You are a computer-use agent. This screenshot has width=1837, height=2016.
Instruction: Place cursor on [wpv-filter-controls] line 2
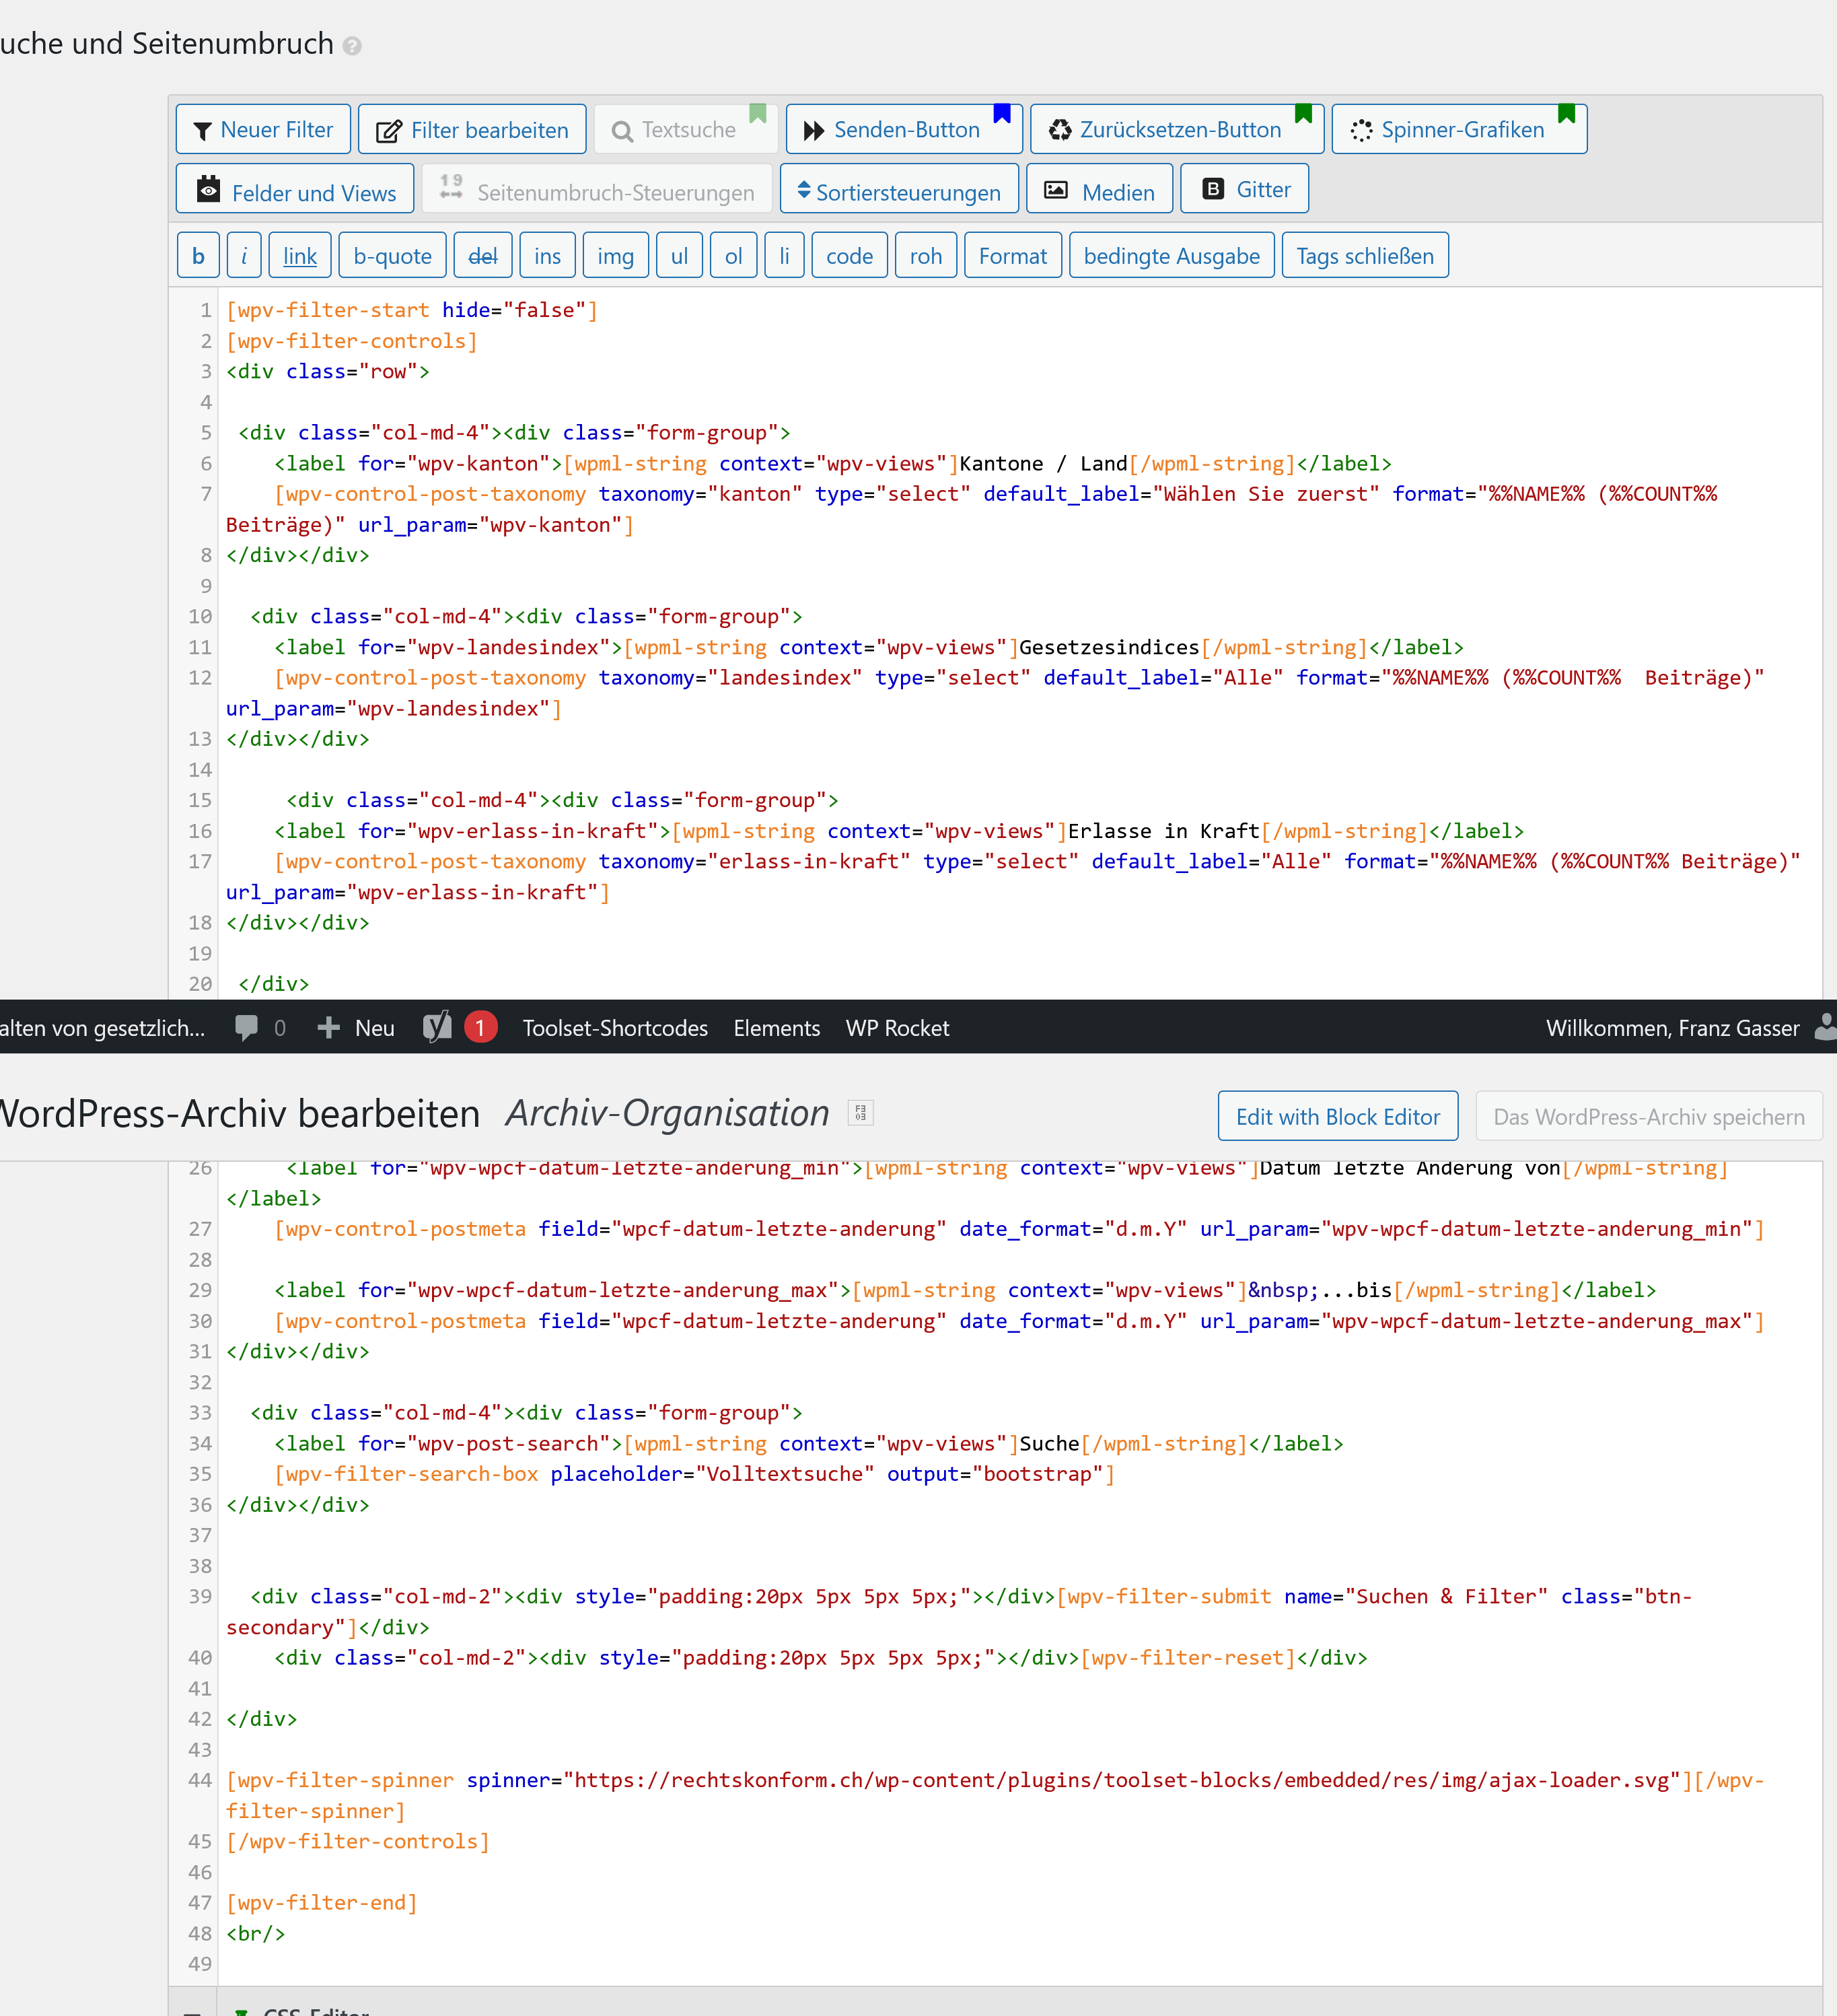tap(352, 341)
